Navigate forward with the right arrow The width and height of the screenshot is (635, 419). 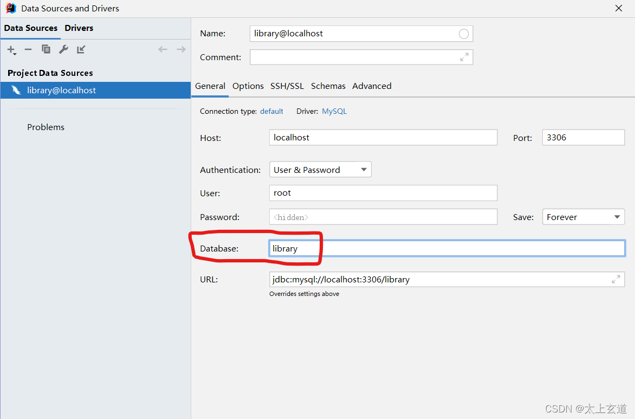181,49
